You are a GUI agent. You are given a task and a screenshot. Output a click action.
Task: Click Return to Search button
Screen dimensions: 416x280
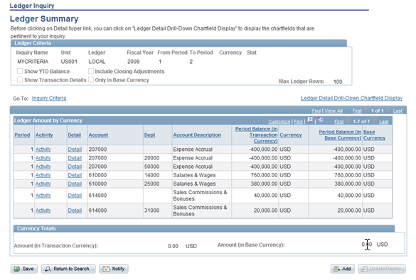click(x=68, y=269)
